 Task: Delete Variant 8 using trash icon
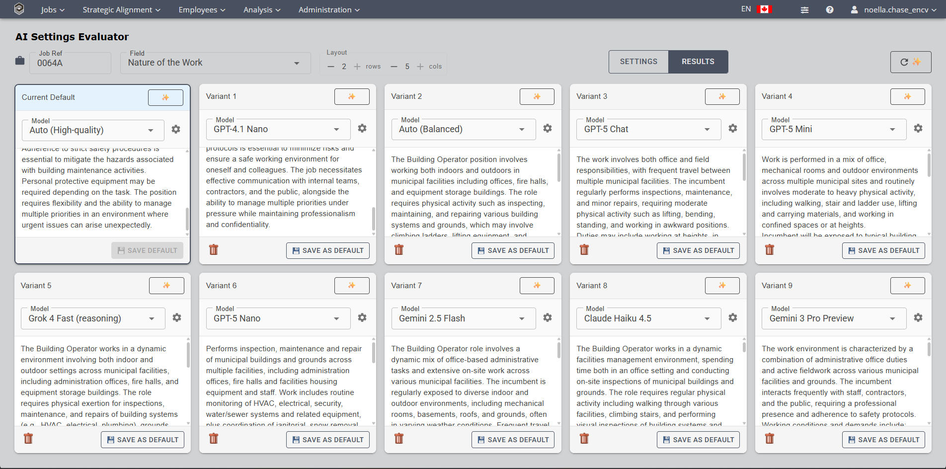tap(584, 439)
